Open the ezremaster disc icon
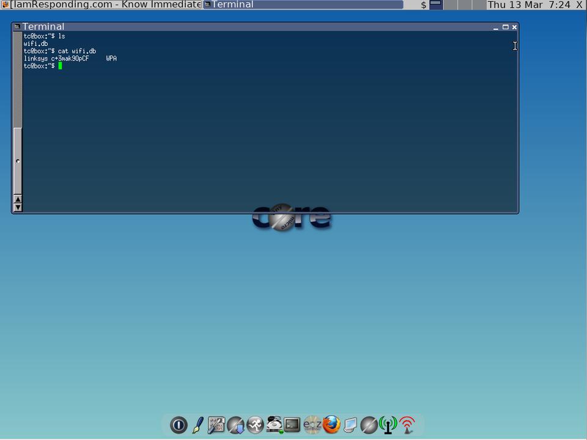 312,425
